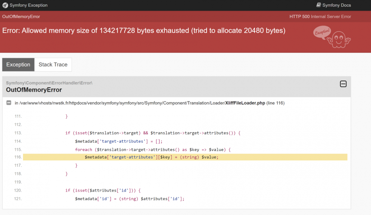The height and width of the screenshot is (215, 371).
Task: Click code line 120 isset attributes id
Action: tap(103, 190)
